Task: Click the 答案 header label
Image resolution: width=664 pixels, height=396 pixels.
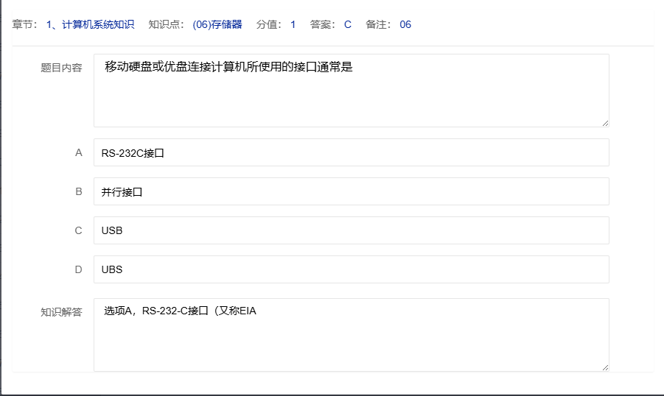Action: (323, 24)
